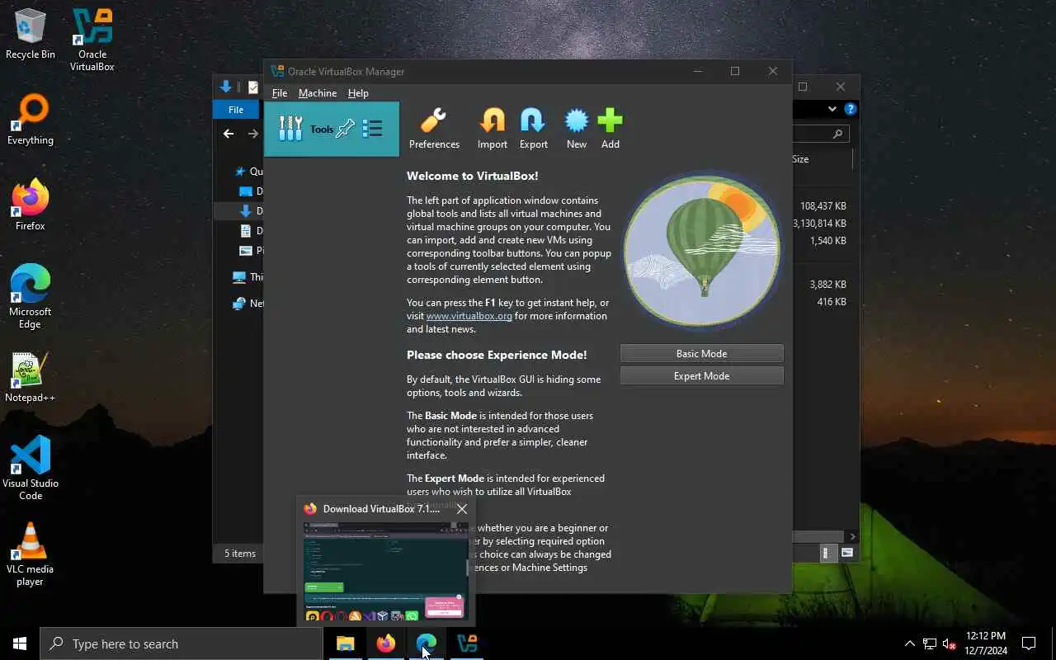
Task: Select Pictures in Explorer sidebar
Action: click(x=251, y=251)
